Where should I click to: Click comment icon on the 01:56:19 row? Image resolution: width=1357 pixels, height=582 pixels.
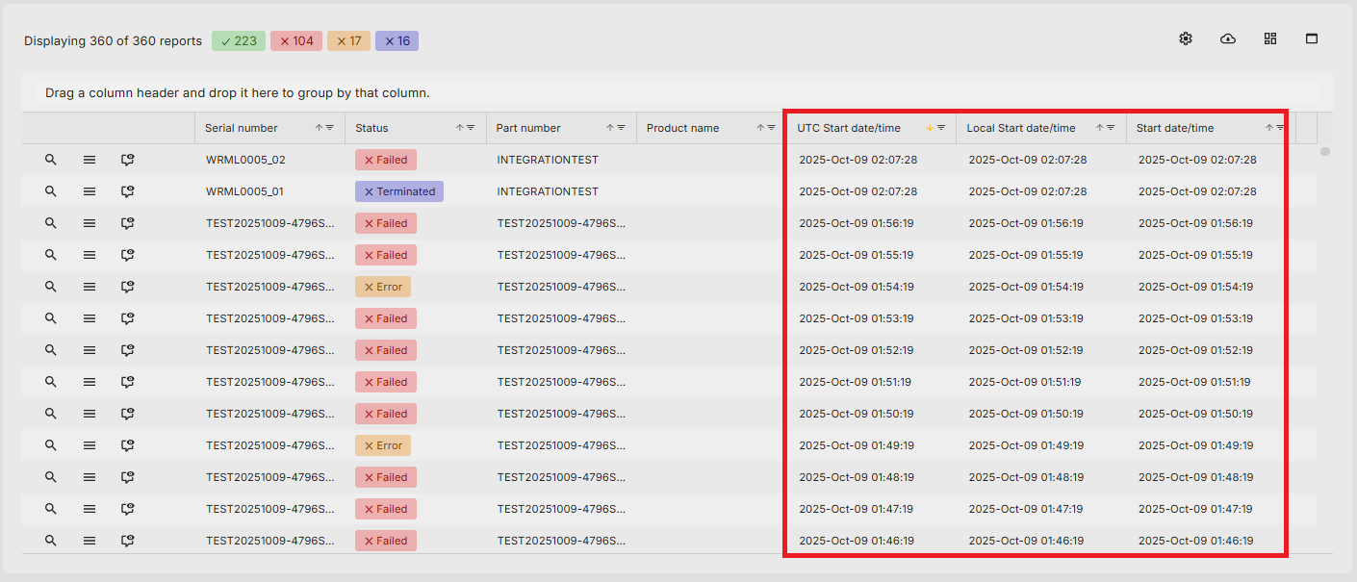point(127,223)
